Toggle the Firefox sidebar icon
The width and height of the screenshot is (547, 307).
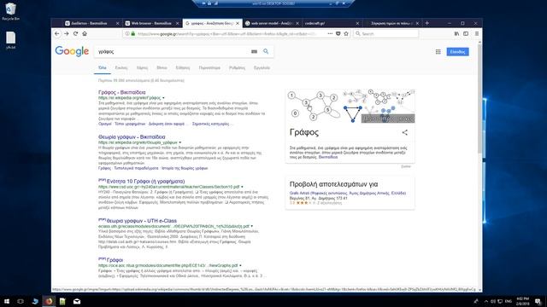click(466, 34)
